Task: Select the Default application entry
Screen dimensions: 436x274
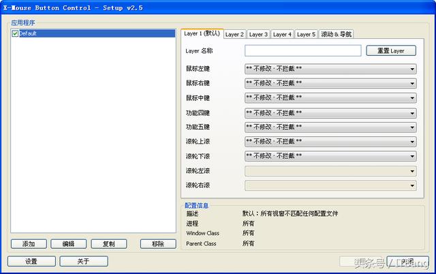Action: click(93, 33)
